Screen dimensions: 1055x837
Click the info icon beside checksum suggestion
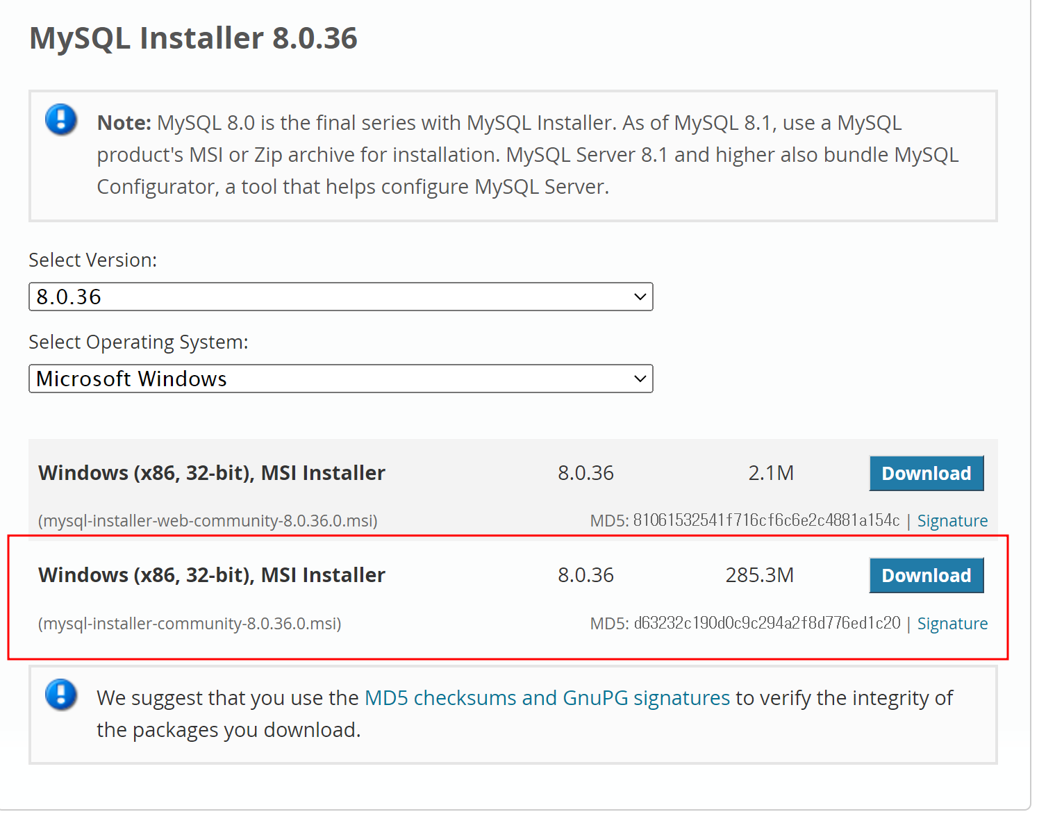(x=61, y=695)
